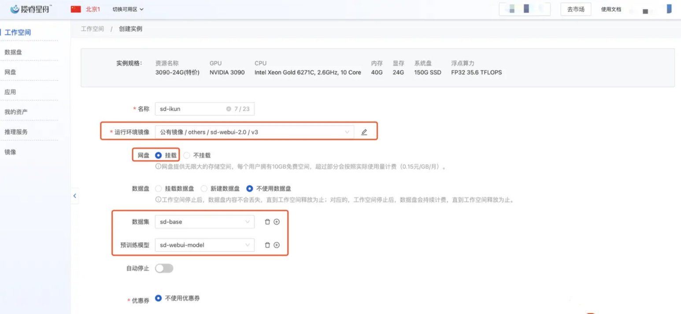Screen dimensions: 681x314
Task: Click the 揽睿星舟 logo
Action: (x=31, y=9)
